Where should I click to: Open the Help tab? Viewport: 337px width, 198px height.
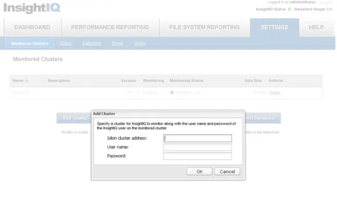(316, 27)
